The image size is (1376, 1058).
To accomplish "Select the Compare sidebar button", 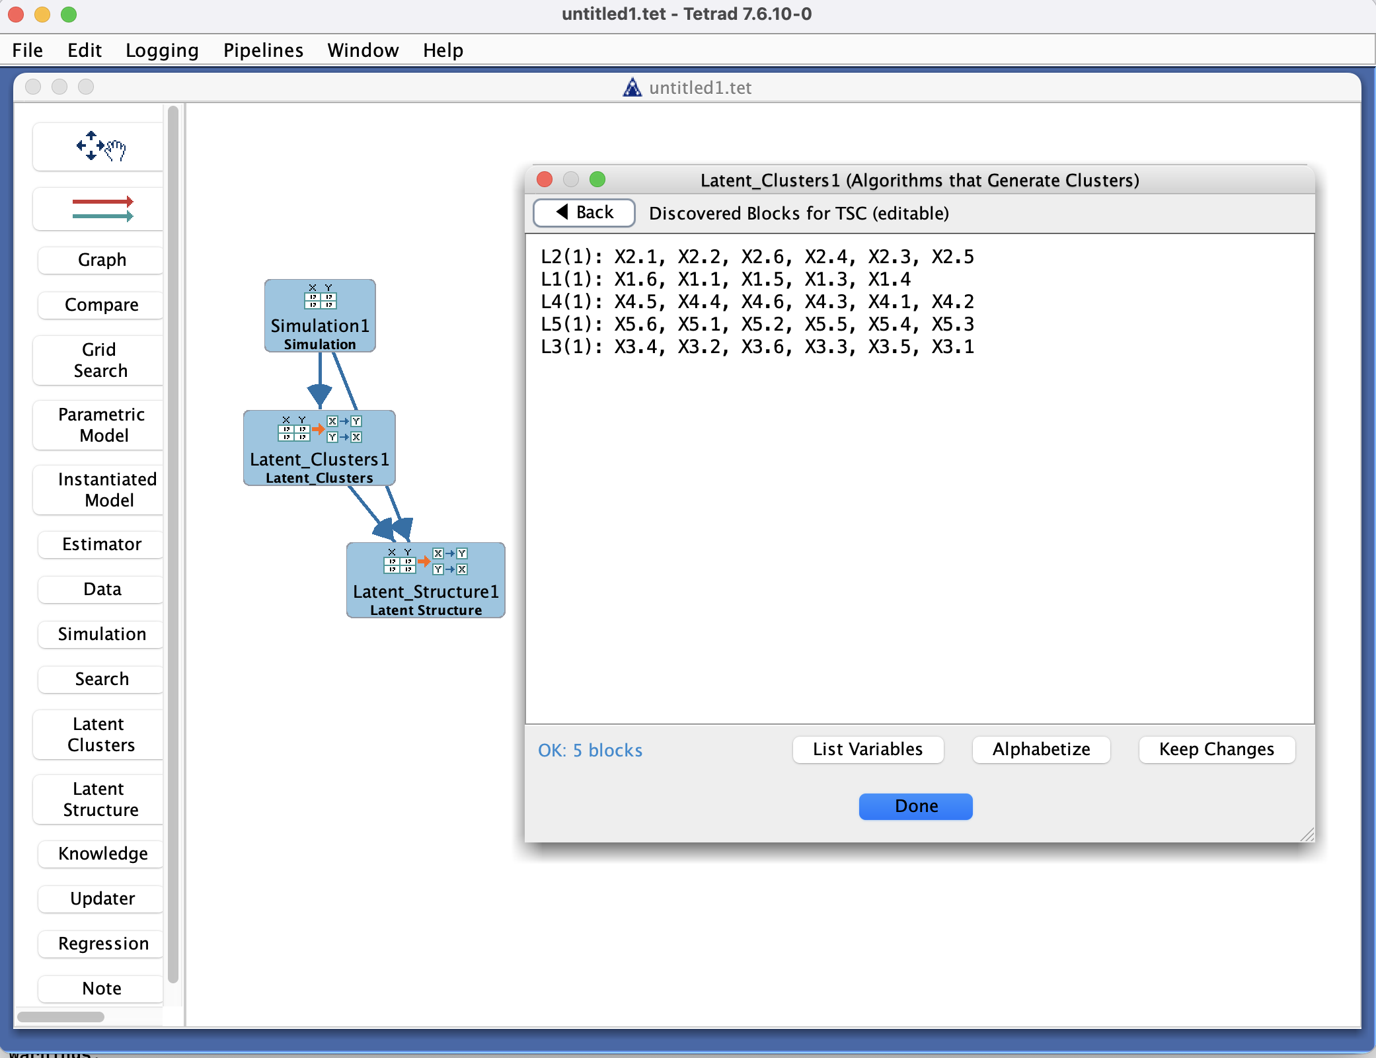I will pyautogui.click(x=100, y=305).
